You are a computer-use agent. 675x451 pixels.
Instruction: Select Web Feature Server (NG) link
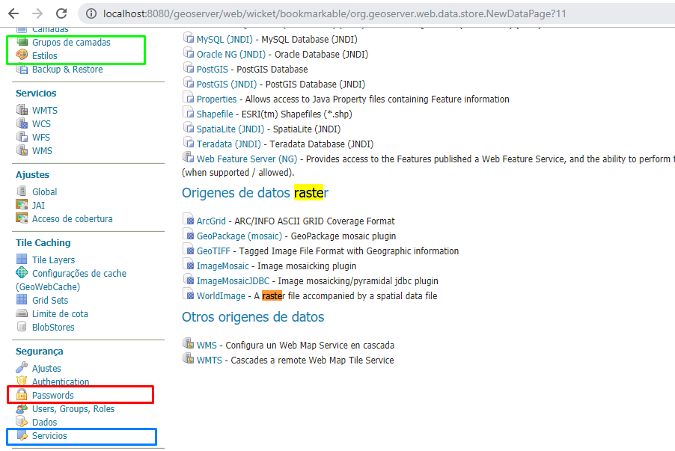click(x=247, y=159)
